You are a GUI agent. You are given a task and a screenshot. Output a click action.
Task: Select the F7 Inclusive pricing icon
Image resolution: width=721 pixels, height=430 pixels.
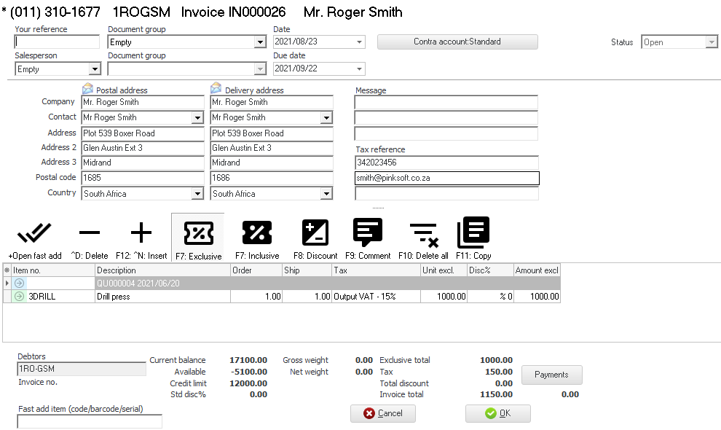(256, 233)
